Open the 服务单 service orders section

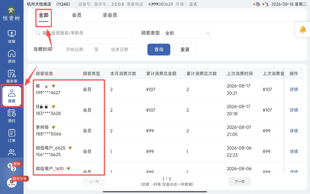click(x=12, y=76)
